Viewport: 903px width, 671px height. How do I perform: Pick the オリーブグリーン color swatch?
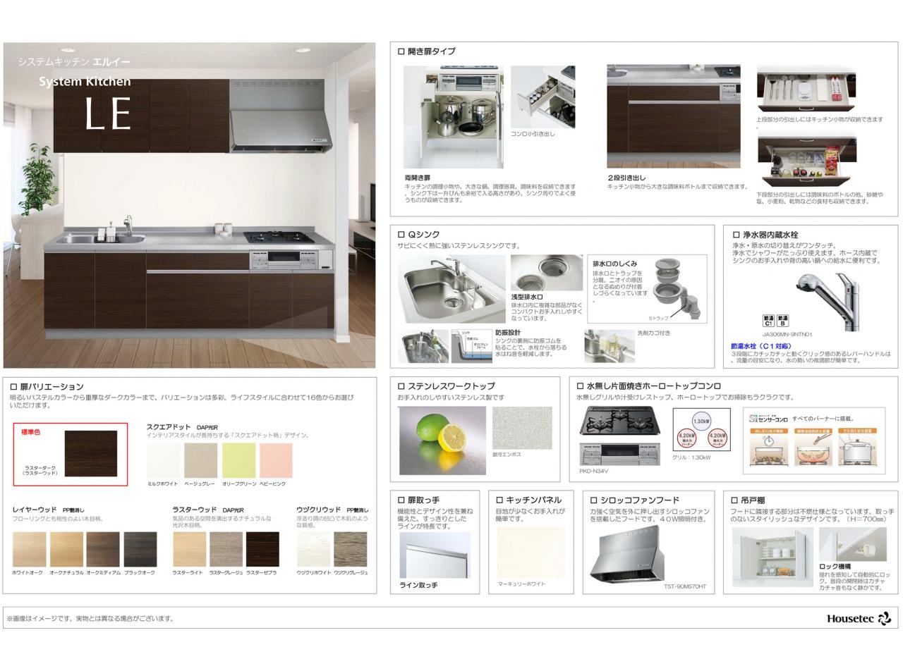point(238,460)
